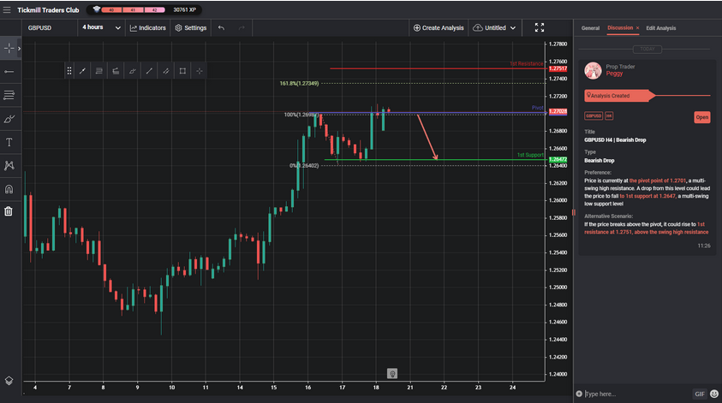The image size is (722, 403).
Task: Select the pattern drawing tool in sidebar
Action: pyautogui.click(x=9, y=165)
